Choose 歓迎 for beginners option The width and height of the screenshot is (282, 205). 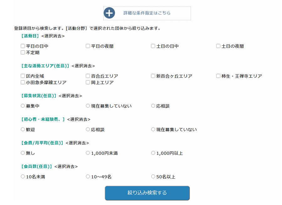point(23,129)
